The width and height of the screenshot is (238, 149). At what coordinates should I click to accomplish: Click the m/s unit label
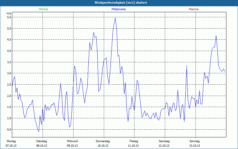pyautogui.click(x=9, y=13)
